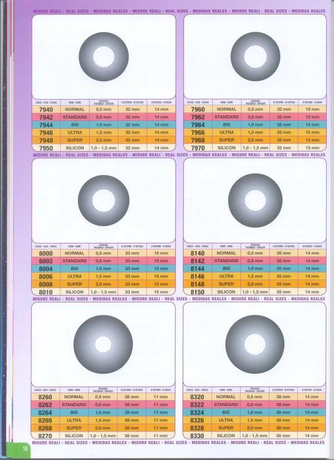Click product code 7970
The width and height of the screenshot is (334, 460).
[198, 148]
